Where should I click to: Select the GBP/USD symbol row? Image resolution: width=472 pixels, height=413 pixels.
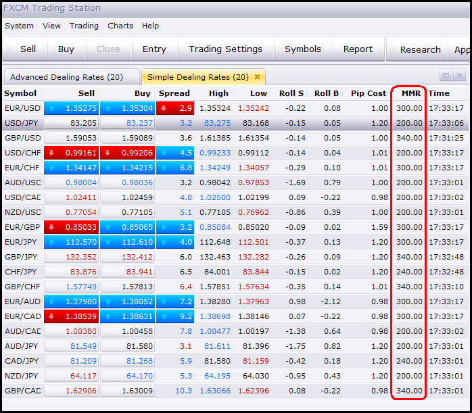click(x=235, y=138)
